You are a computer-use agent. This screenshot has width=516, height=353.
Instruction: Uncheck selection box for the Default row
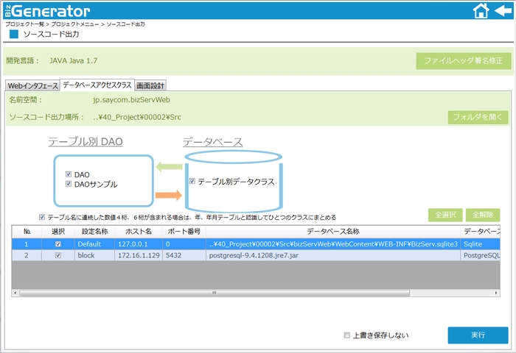58,244
